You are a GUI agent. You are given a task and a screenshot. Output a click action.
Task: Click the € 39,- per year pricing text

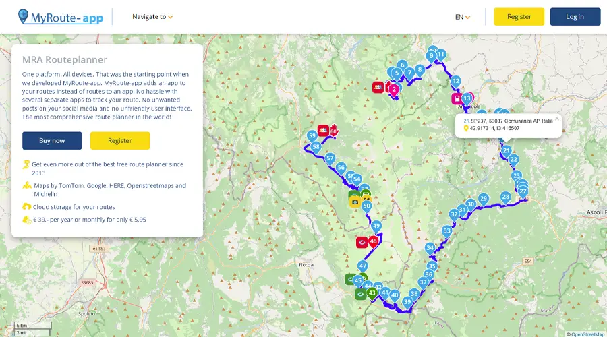(x=90, y=220)
